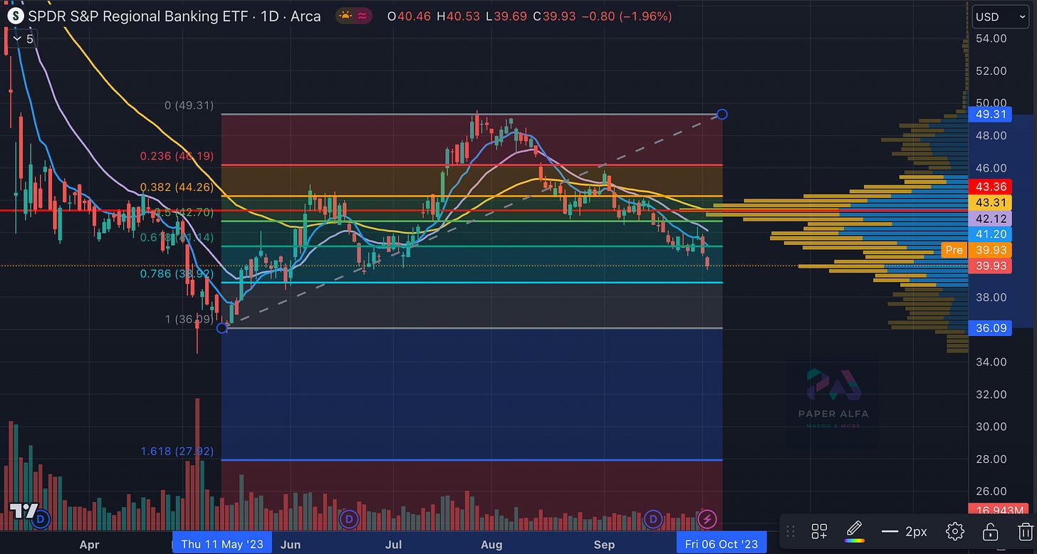The image size is (1037, 554).
Task: Click the pink approximate-data status icon
Action: 363,15
